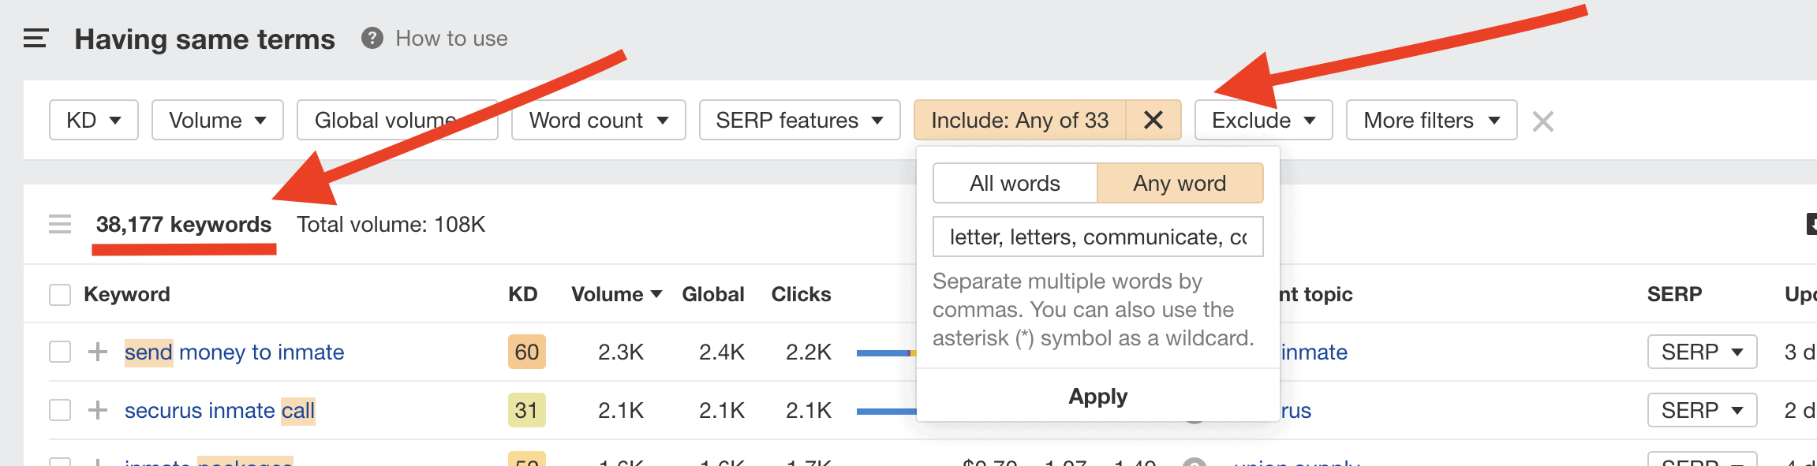
Task: Expand the KD filter dropdown
Action: (x=94, y=120)
